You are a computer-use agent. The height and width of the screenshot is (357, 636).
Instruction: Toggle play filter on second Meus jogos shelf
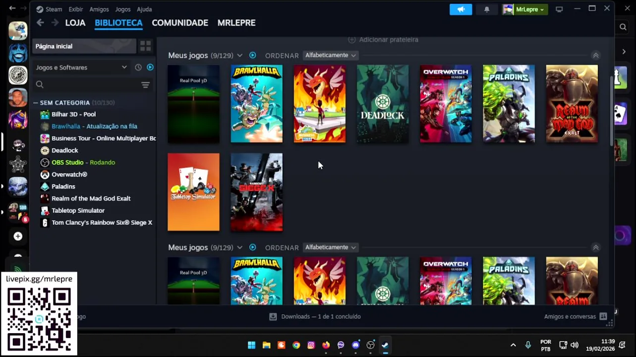point(253,247)
